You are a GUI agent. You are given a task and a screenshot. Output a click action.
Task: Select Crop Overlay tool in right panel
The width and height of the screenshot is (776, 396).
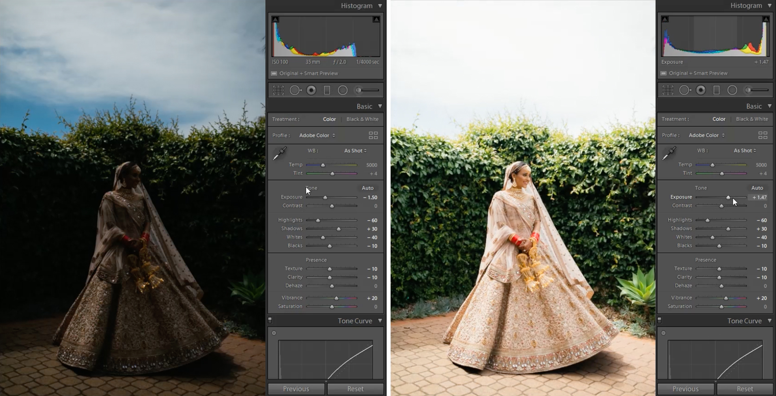[668, 90]
